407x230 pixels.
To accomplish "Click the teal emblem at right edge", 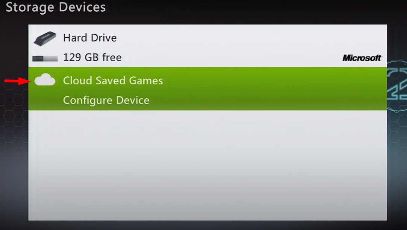I will coord(397,86).
